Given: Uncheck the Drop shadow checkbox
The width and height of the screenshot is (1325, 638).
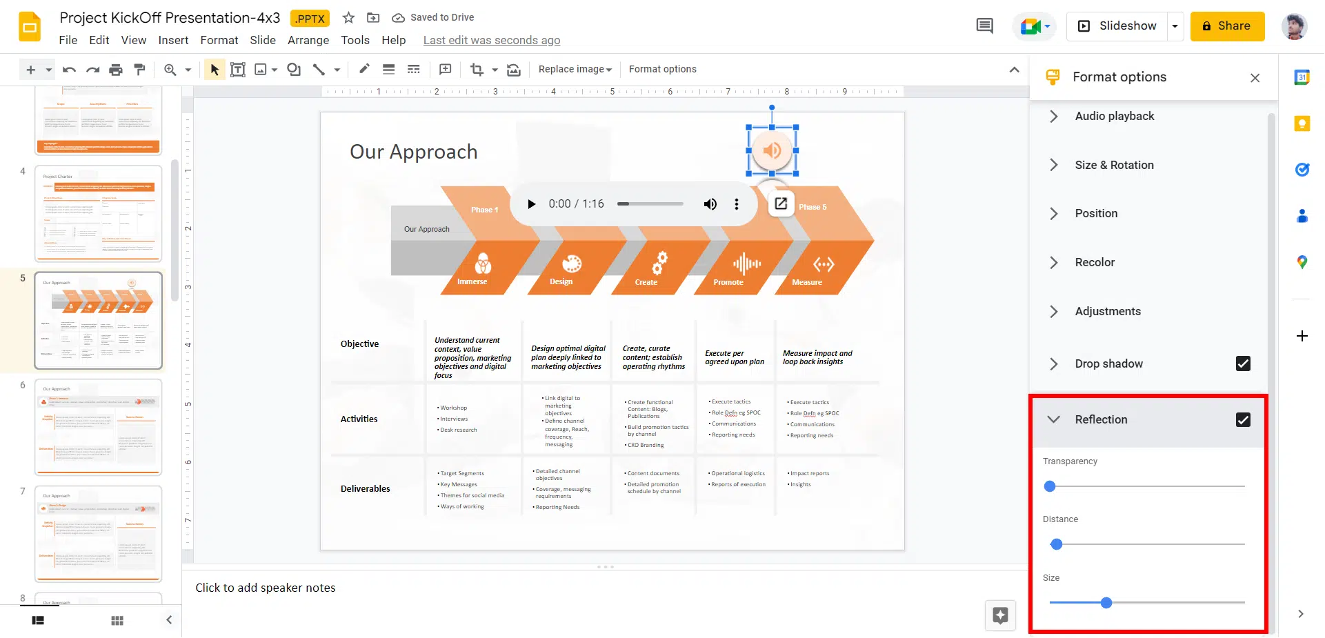Looking at the screenshot, I should 1242,363.
